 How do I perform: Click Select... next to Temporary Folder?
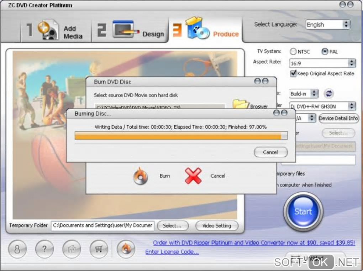[x=173, y=226]
